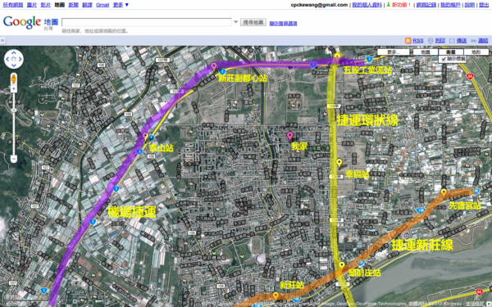492x307 pixels.
Task: Open the 更多... map layers menu
Action: [394, 52]
